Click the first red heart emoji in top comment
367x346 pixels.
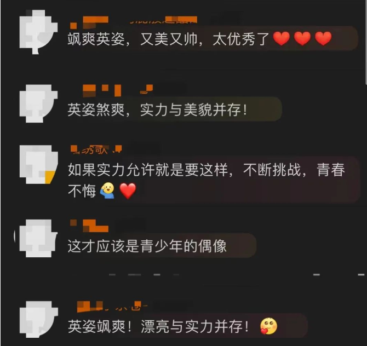pyautogui.click(x=282, y=39)
